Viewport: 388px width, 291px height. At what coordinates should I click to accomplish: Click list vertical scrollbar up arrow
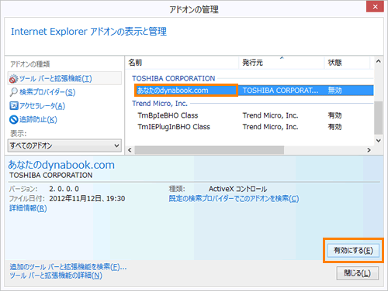pos(379,61)
